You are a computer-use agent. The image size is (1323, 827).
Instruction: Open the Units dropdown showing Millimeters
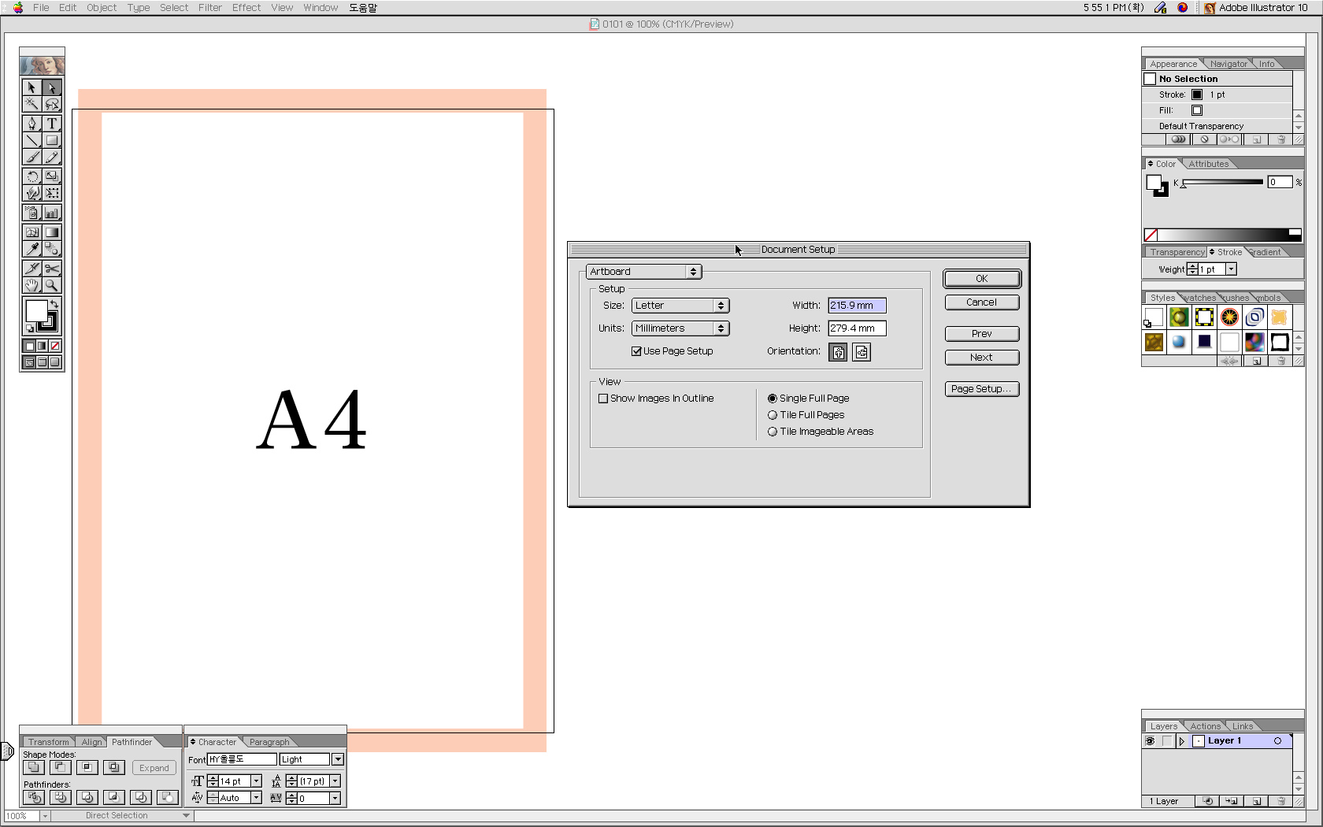click(x=680, y=328)
